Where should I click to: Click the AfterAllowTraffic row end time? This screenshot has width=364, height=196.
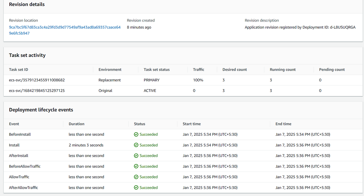[x=303, y=187]
